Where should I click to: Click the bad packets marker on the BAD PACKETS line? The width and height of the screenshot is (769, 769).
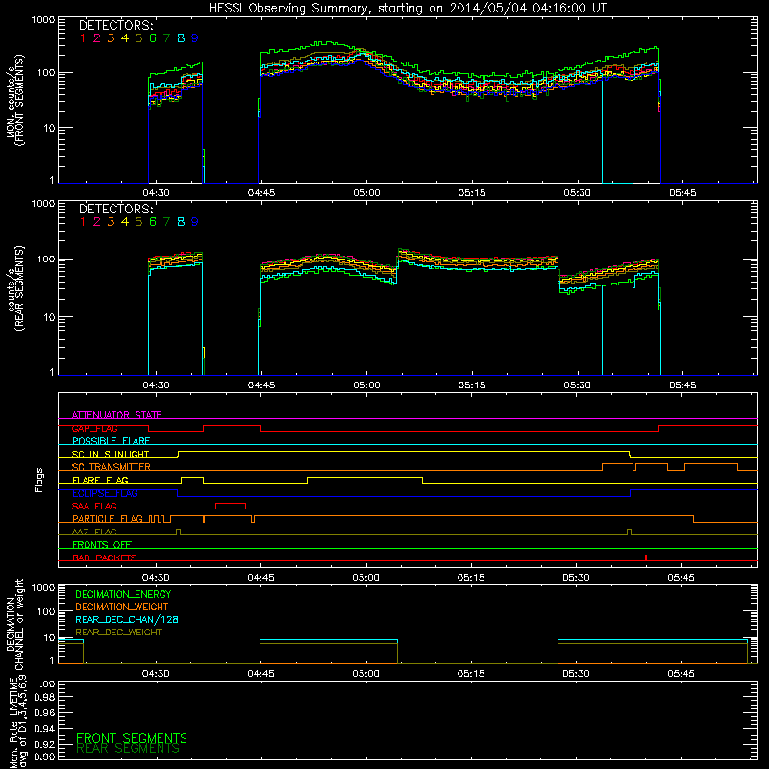tap(646, 558)
